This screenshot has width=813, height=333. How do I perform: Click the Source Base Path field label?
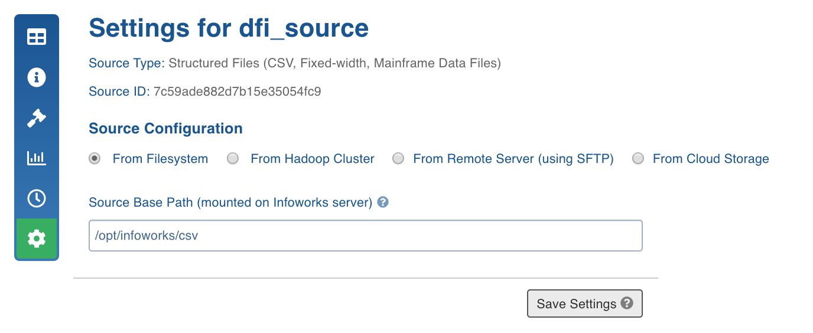click(x=230, y=203)
